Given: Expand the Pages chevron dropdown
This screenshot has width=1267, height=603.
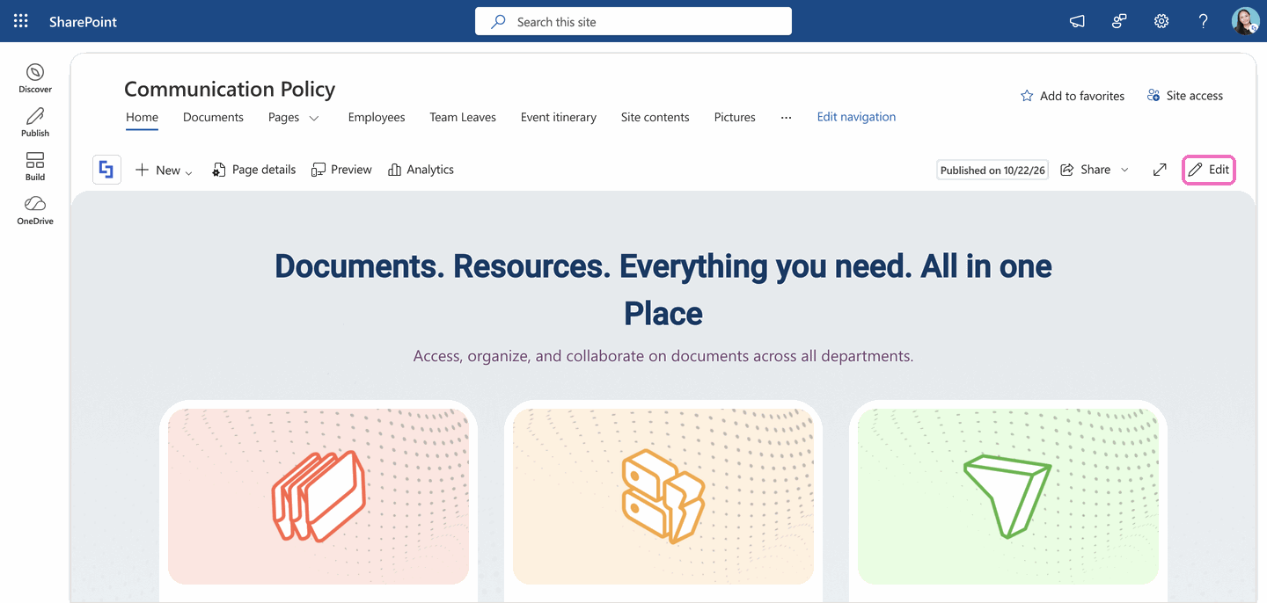Looking at the screenshot, I should (x=314, y=118).
